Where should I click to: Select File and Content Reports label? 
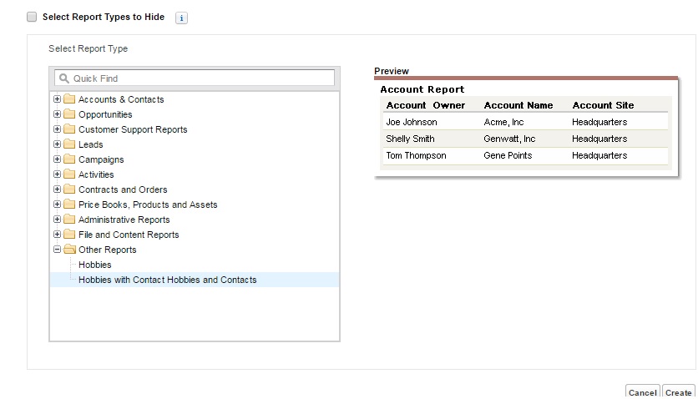pyautogui.click(x=128, y=235)
